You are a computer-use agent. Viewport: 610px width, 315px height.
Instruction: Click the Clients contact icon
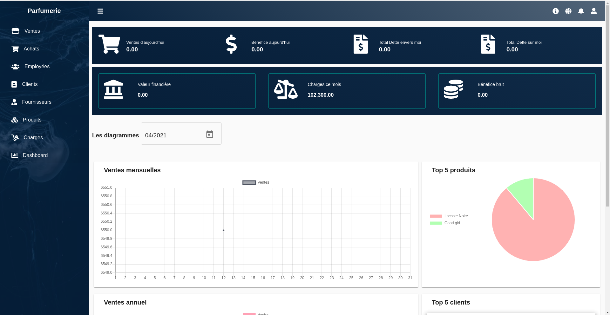click(14, 84)
